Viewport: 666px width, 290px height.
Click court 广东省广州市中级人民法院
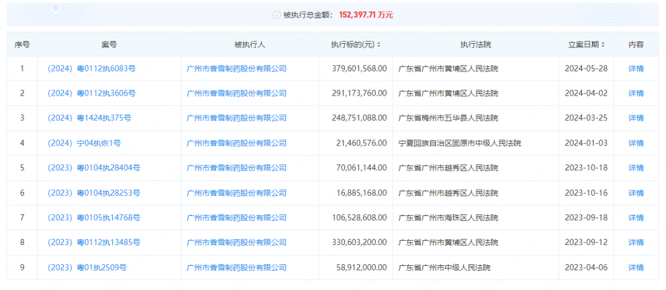444,267
